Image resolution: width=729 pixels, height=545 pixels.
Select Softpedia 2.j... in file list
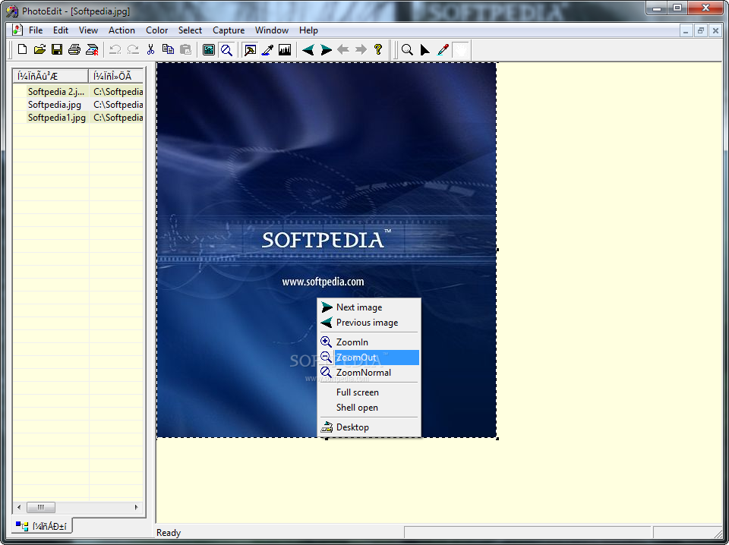pos(55,92)
